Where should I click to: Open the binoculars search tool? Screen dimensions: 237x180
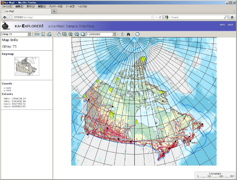(129, 34)
